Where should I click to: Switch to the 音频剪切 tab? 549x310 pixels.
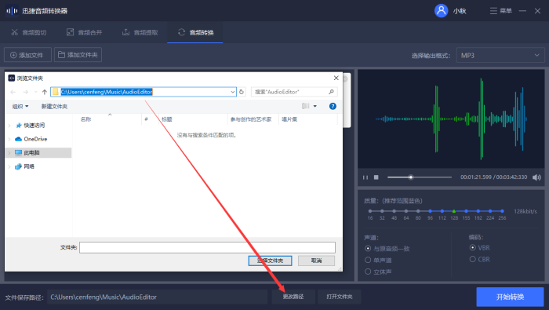click(29, 32)
